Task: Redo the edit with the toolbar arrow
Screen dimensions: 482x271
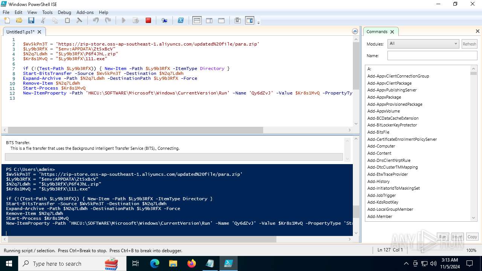Action: pyautogui.click(x=108, y=20)
